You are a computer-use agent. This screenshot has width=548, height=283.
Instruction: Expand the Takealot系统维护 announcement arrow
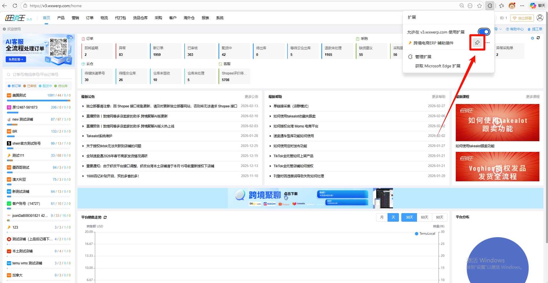[x=83, y=136]
